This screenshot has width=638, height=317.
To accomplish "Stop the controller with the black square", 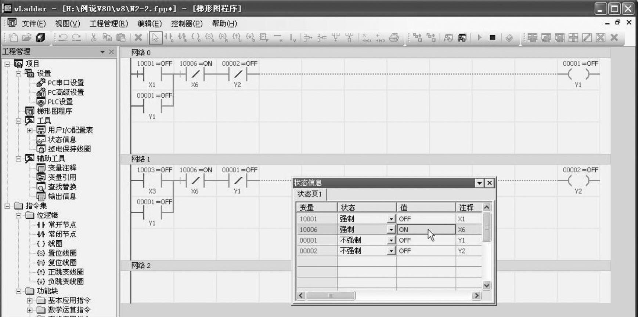I will pos(493,37).
